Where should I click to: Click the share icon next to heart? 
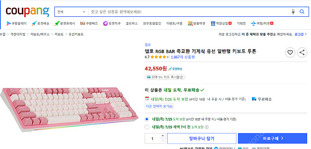(302, 53)
